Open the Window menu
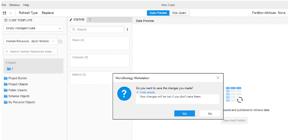Image resolution: width=288 pixels, height=140 pixels. (15, 5)
